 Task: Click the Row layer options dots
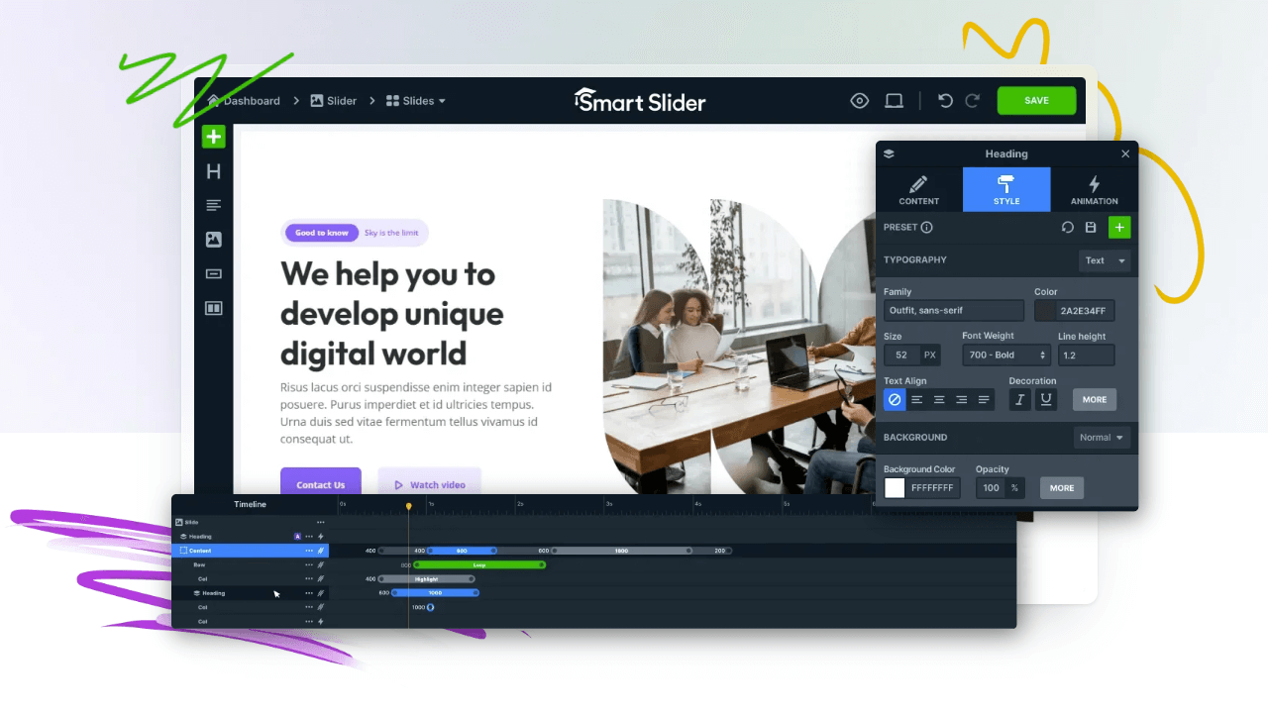pos(309,564)
